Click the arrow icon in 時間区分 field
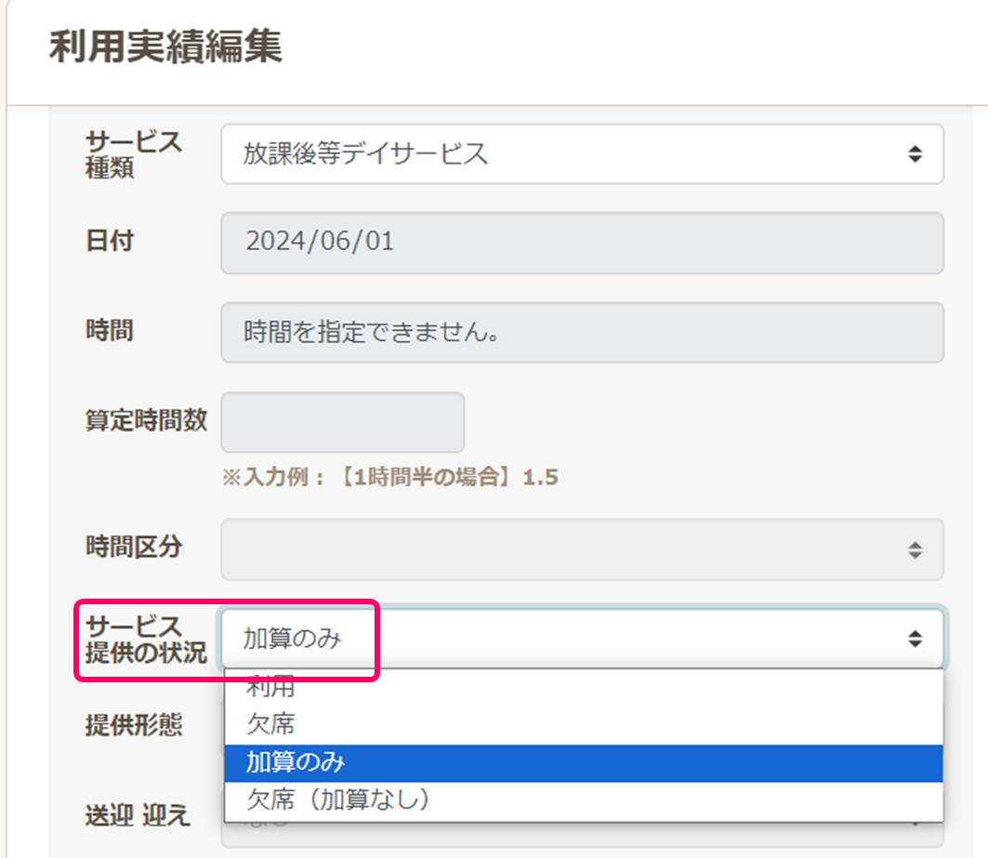The image size is (988, 858). [916, 549]
